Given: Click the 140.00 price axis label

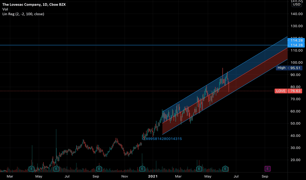Looking at the screenshot, I should [296, 14].
